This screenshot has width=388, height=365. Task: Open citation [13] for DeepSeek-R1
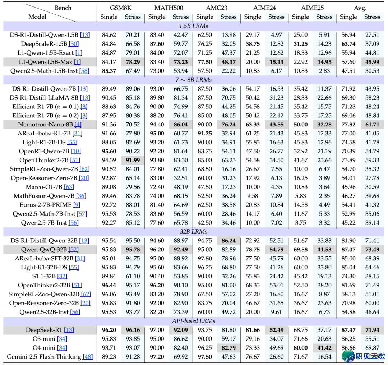(69, 330)
